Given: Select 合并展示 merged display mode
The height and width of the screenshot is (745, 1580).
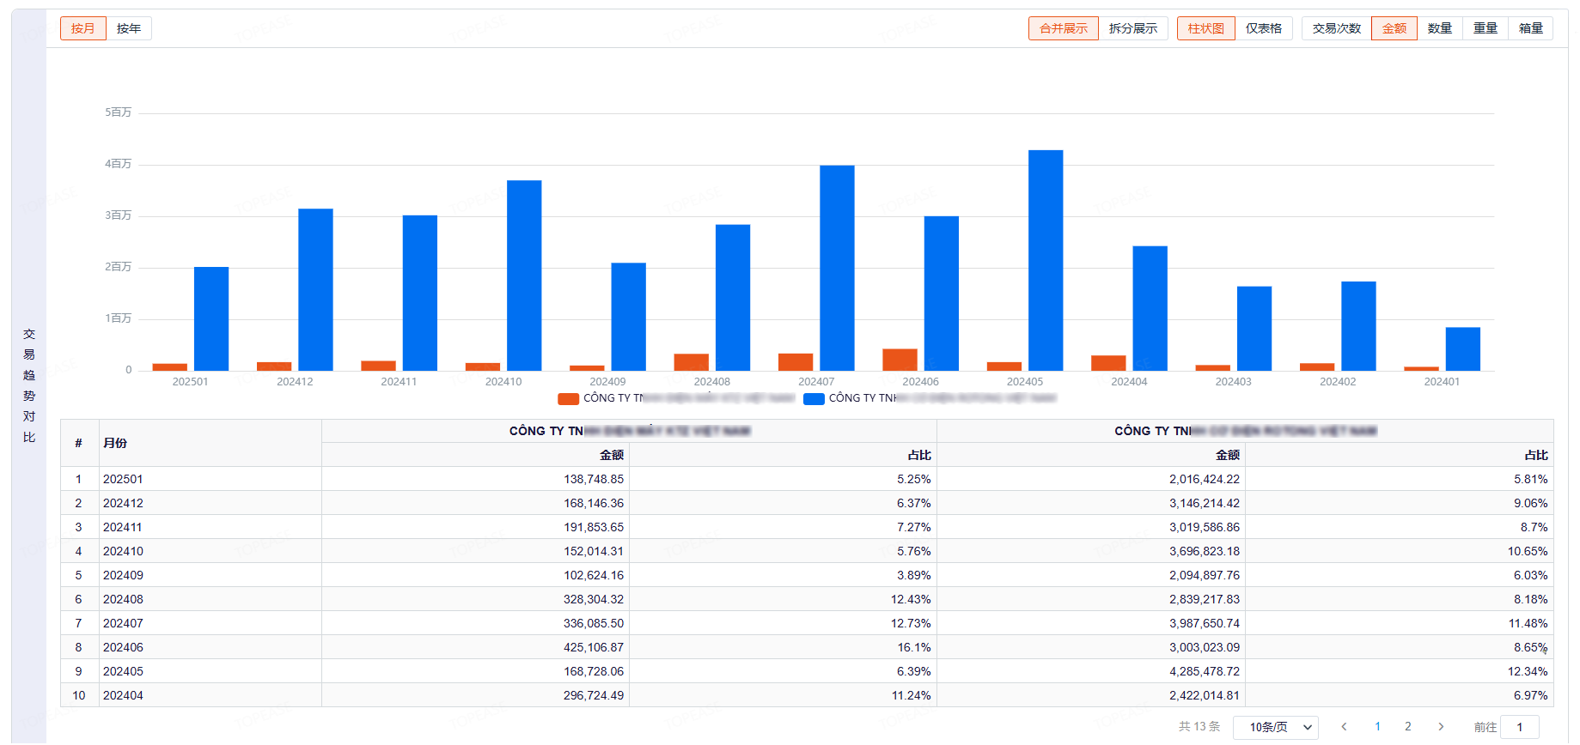Looking at the screenshot, I should click(1063, 28).
